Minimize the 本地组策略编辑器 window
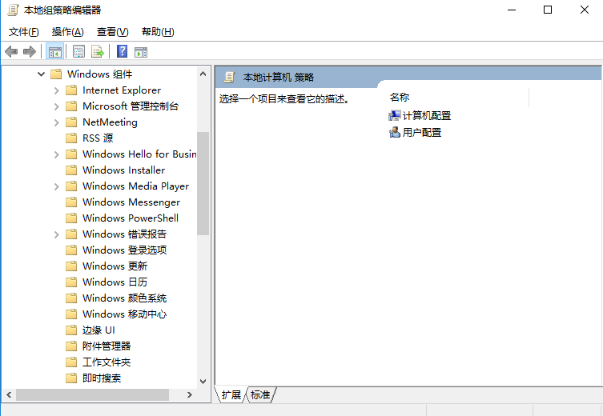This screenshot has width=603, height=416. tap(512, 10)
